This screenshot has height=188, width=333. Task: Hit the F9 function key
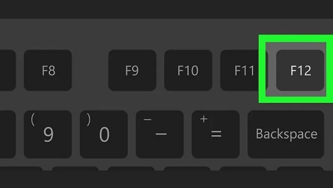[132, 70]
